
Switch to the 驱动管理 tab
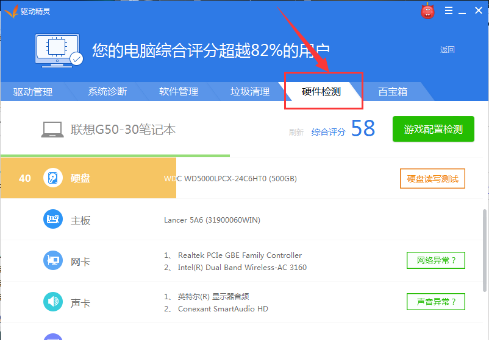33,92
